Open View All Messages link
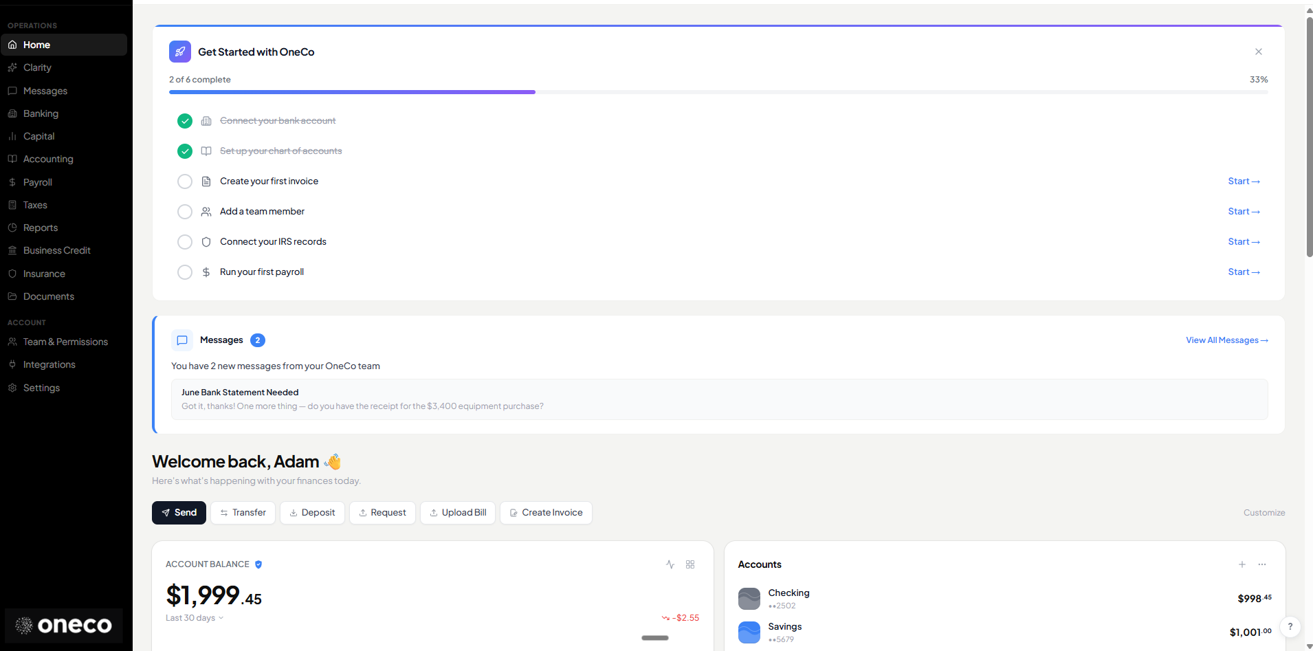Image resolution: width=1313 pixels, height=651 pixels. coord(1226,340)
